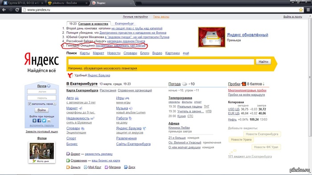Screen dimensions: 312x175
Task: Bookmark this page with the star icon
Action: 301,9
